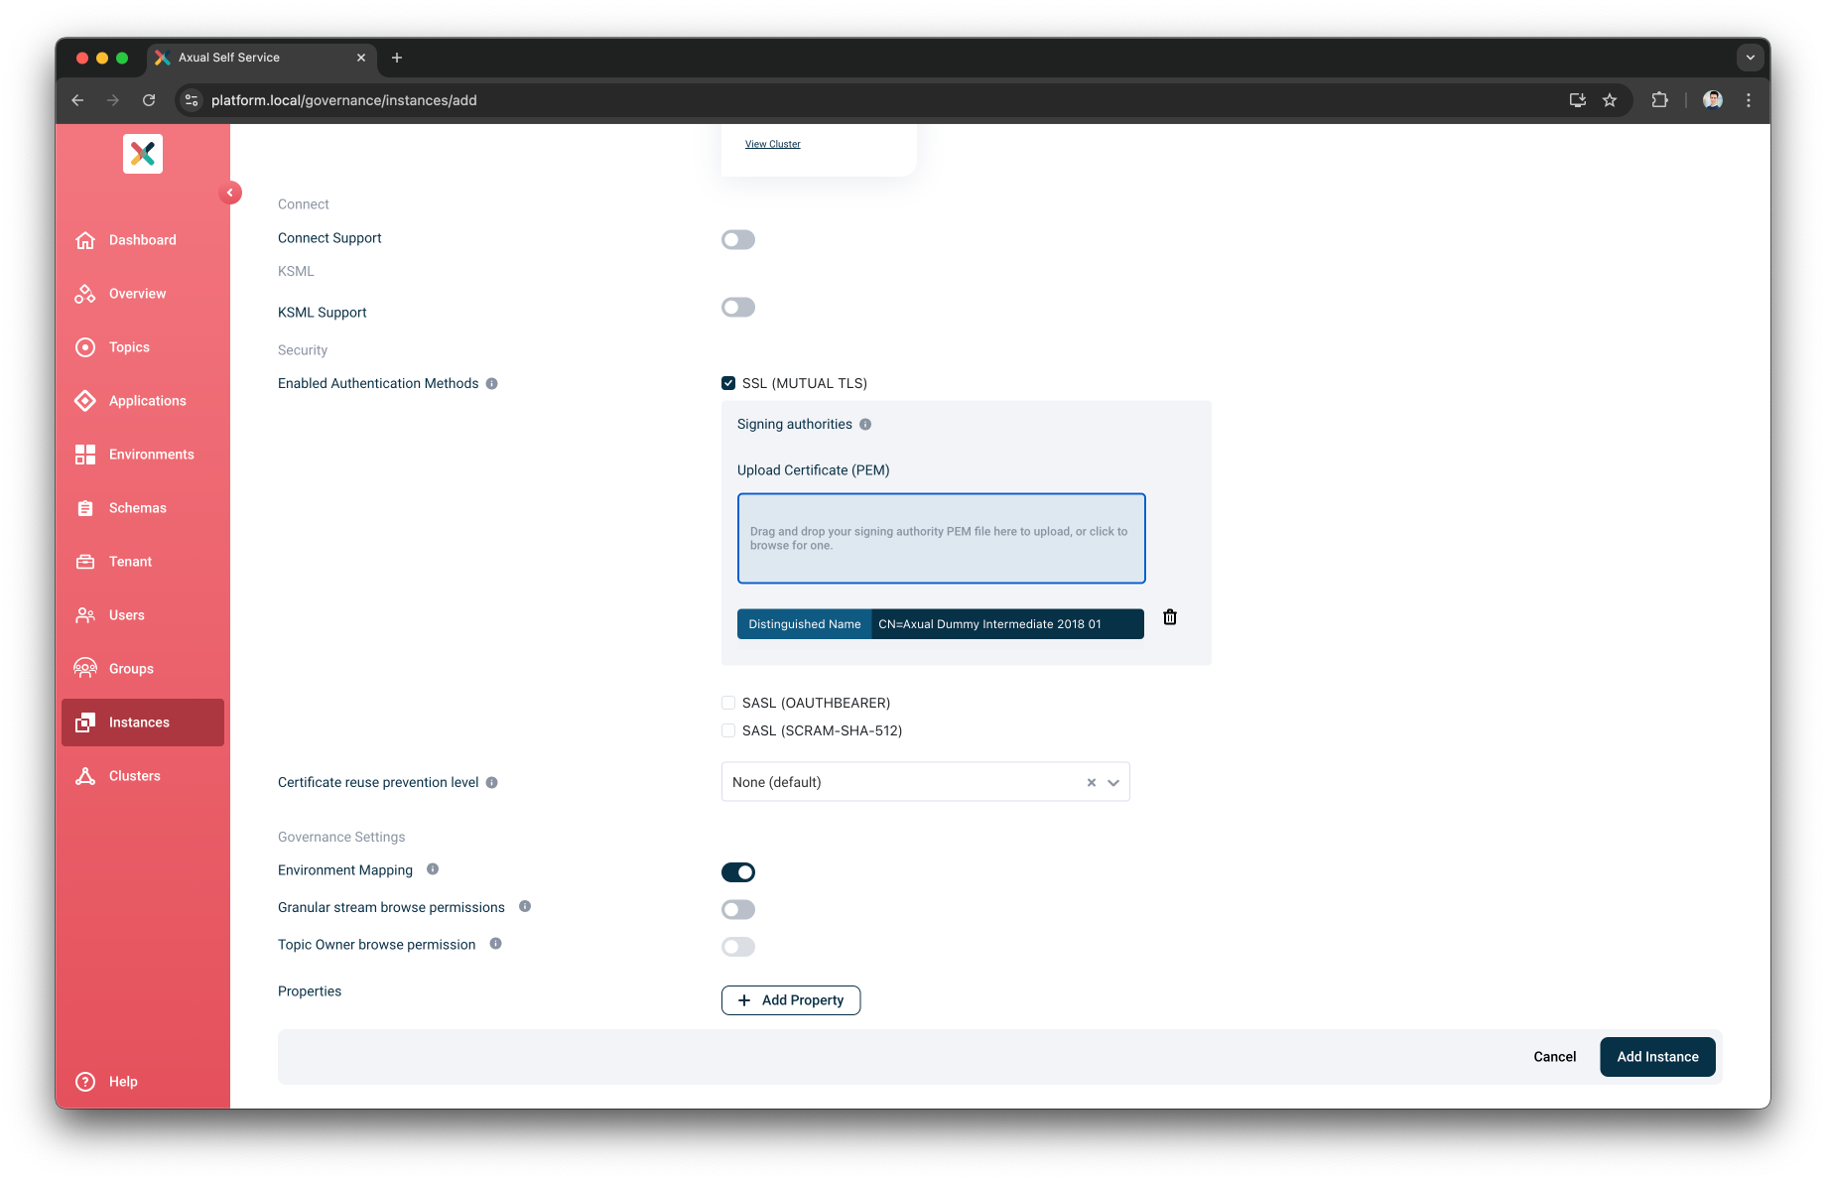Click the Applications diamond icon
1826x1182 pixels.
pos(85,401)
